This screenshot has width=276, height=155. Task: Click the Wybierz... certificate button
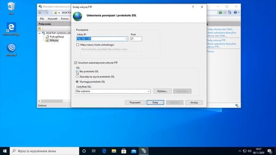tap(162, 91)
